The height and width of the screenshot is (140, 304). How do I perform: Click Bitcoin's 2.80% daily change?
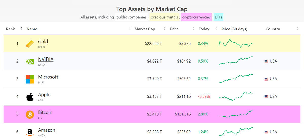[203, 114]
